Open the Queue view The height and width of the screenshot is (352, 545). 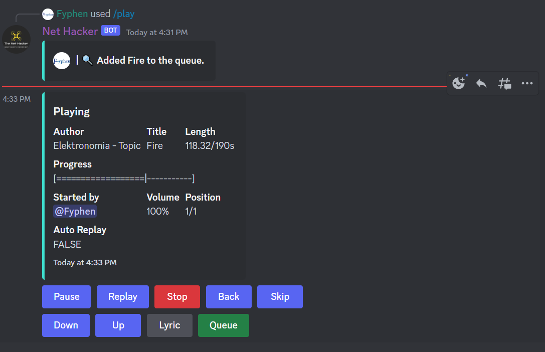pyautogui.click(x=223, y=325)
